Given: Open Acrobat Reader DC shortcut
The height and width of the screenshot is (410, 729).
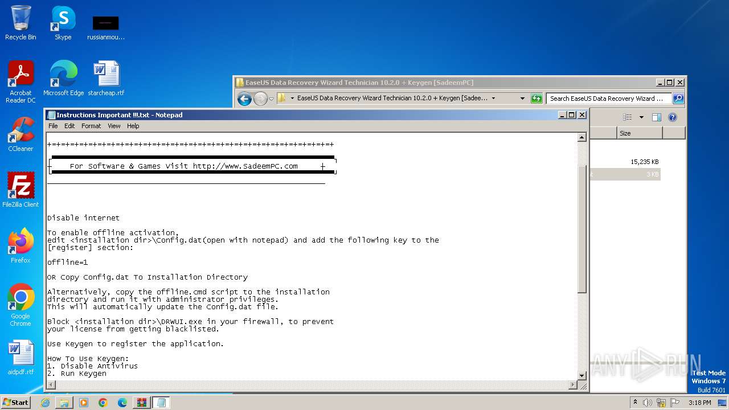Looking at the screenshot, I should [21, 81].
